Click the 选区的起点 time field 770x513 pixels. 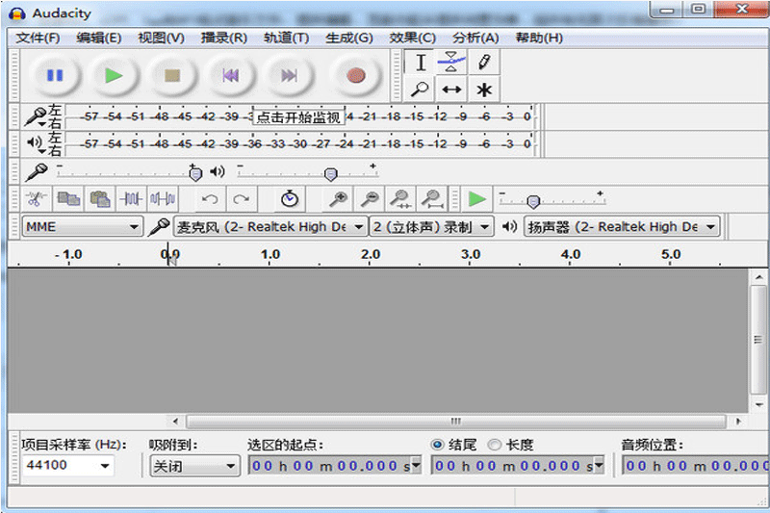(x=332, y=466)
